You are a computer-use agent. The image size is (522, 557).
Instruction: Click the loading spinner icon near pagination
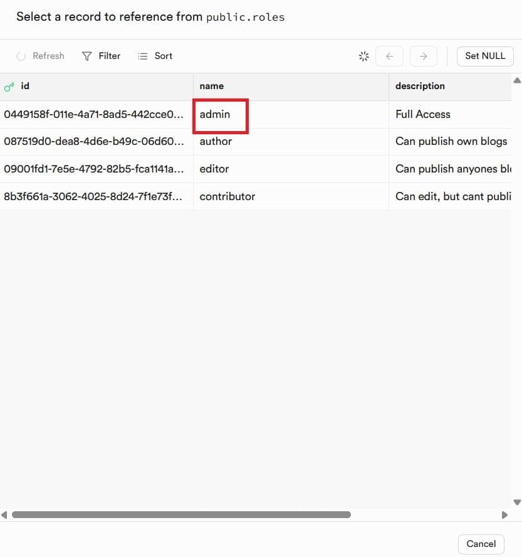click(x=363, y=56)
